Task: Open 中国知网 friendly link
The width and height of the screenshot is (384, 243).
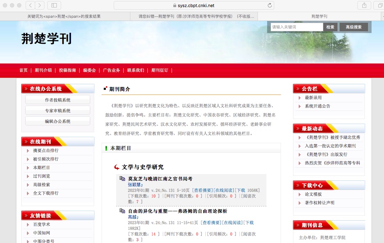Action: point(42,233)
